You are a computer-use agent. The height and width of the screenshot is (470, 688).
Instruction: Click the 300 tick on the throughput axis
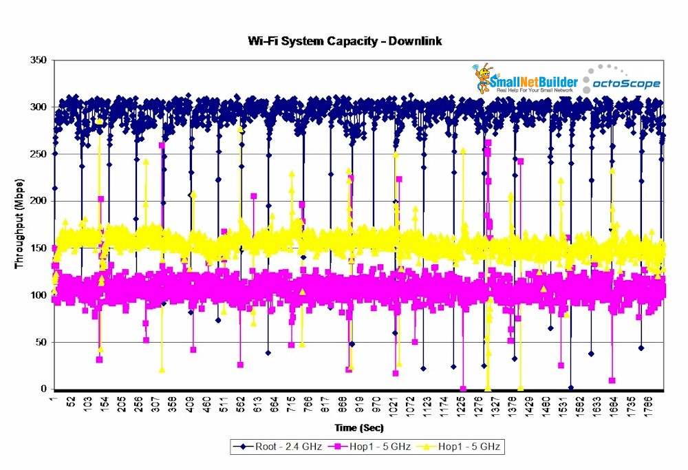click(39, 107)
